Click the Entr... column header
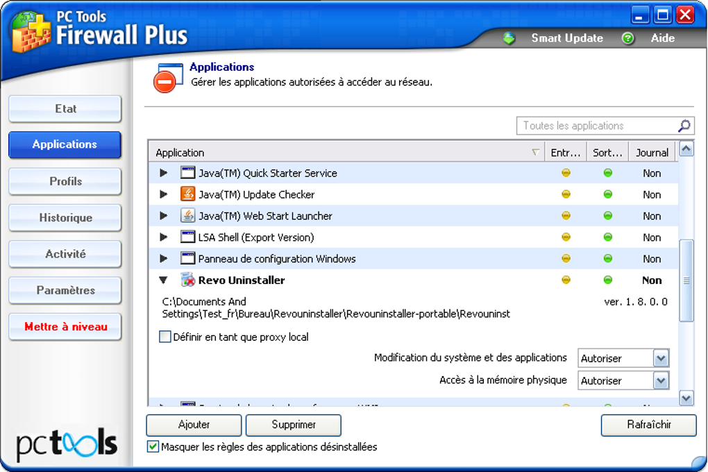Image resolution: width=708 pixels, height=472 pixels. (566, 152)
